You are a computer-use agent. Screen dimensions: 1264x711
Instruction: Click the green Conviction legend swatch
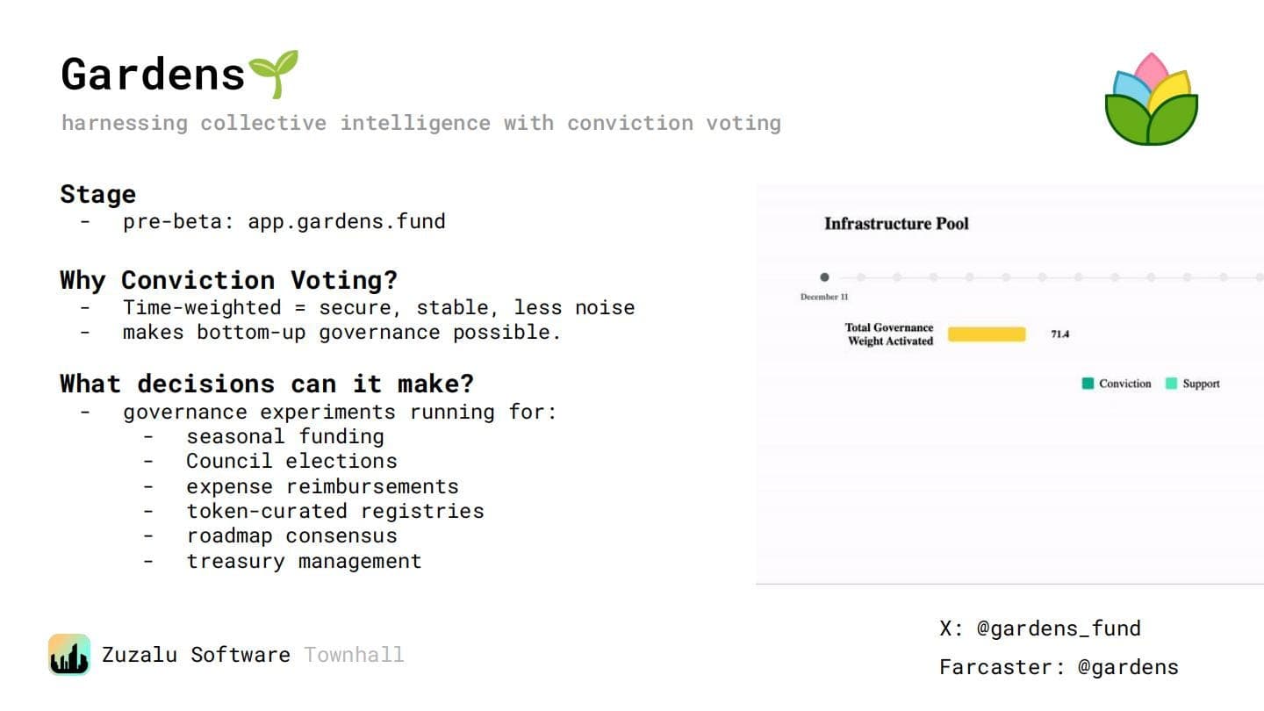pos(1088,384)
